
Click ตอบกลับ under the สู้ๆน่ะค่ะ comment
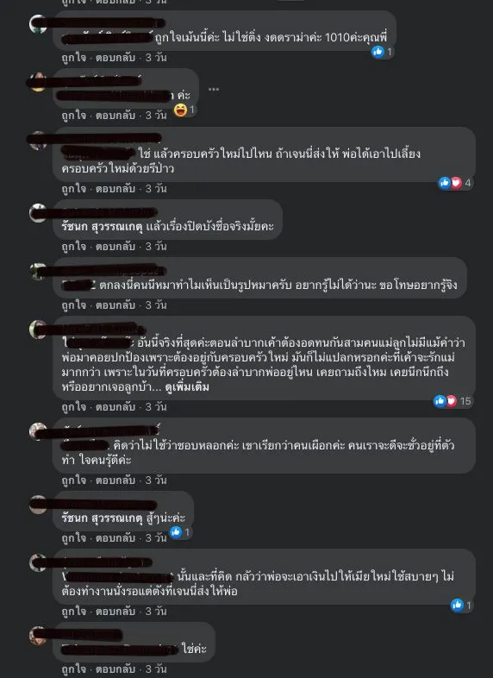click(x=115, y=538)
